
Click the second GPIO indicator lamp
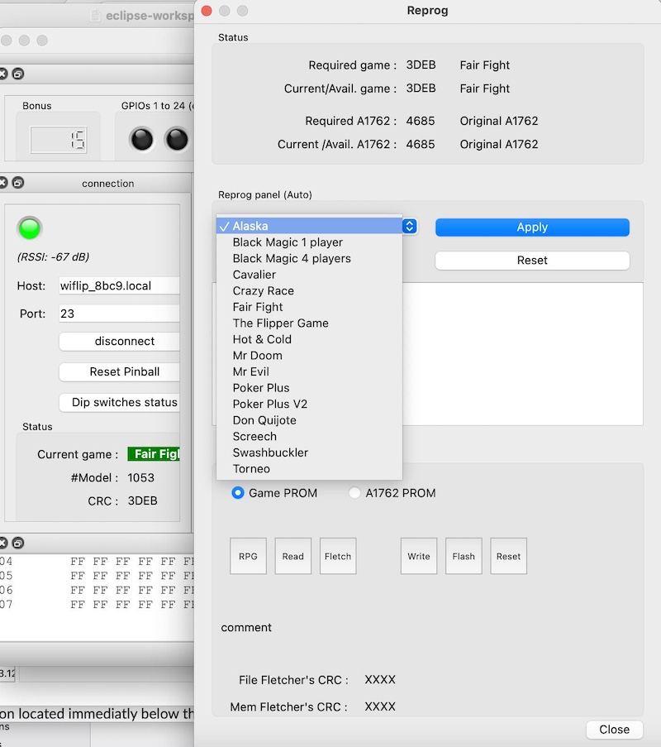click(174, 138)
